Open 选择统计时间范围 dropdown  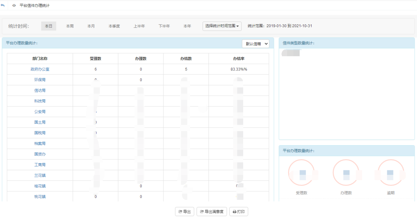222,26
